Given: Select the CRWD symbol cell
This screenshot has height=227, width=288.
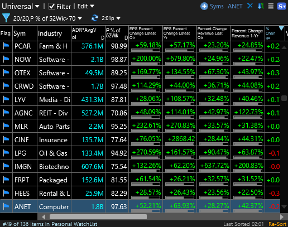Looking at the screenshot, I should 24,86.
